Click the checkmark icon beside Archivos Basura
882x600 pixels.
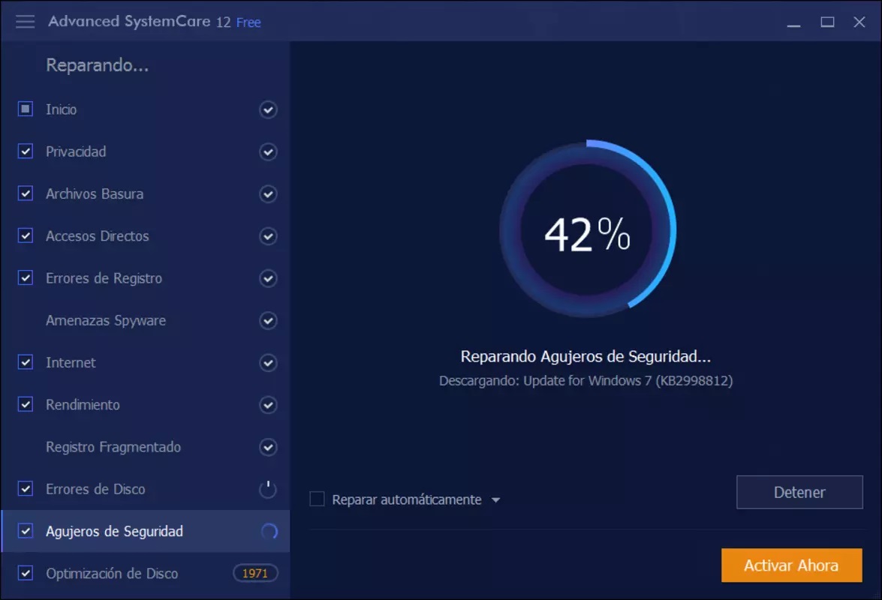pyautogui.click(x=268, y=193)
